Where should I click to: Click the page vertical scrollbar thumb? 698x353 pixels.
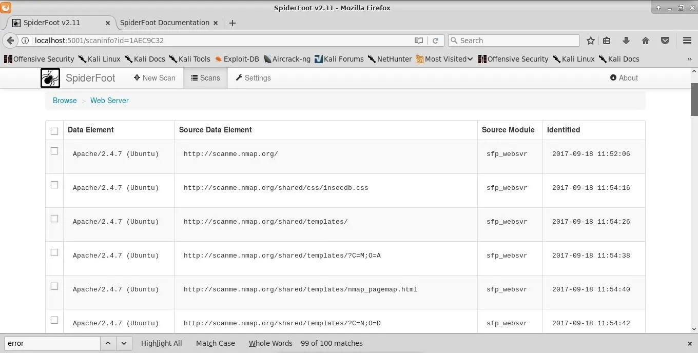coord(694,100)
